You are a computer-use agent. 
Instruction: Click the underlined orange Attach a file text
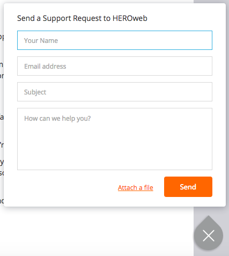(136, 188)
